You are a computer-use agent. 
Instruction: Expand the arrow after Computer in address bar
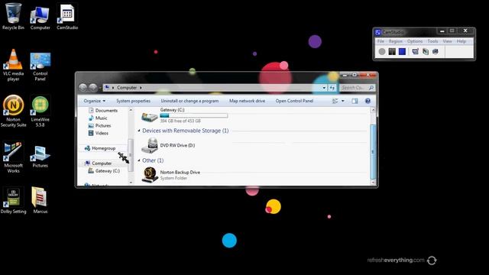(141, 88)
